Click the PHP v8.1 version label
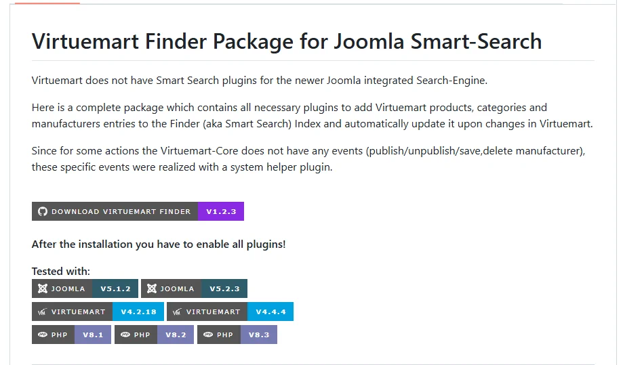 tap(93, 335)
